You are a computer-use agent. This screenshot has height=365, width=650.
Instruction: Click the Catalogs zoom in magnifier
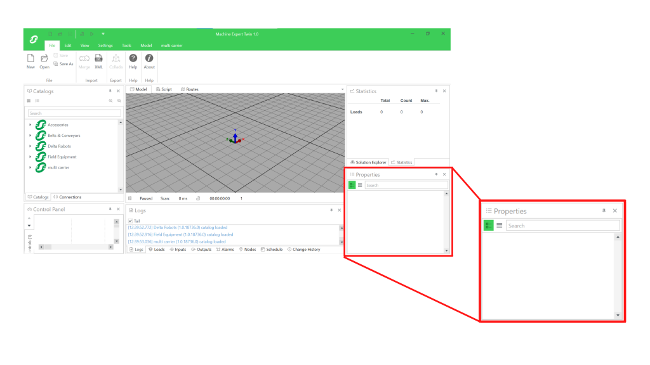click(x=119, y=101)
